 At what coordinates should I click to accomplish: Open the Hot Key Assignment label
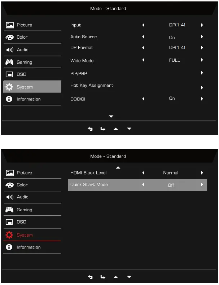coord(92,86)
